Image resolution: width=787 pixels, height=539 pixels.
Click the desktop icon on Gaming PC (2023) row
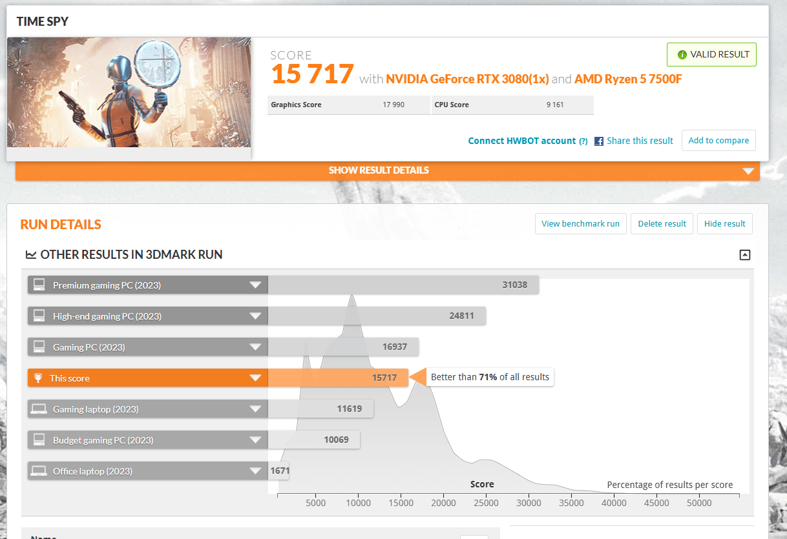pyautogui.click(x=39, y=347)
